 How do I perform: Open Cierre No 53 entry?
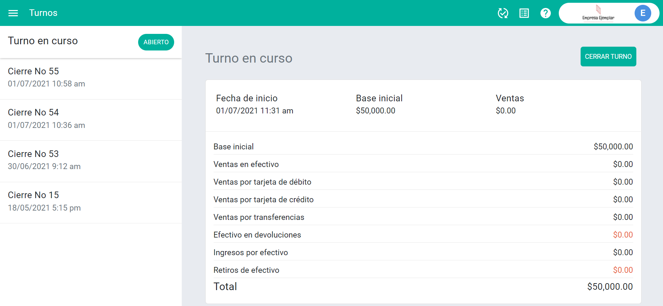coord(91,160)
